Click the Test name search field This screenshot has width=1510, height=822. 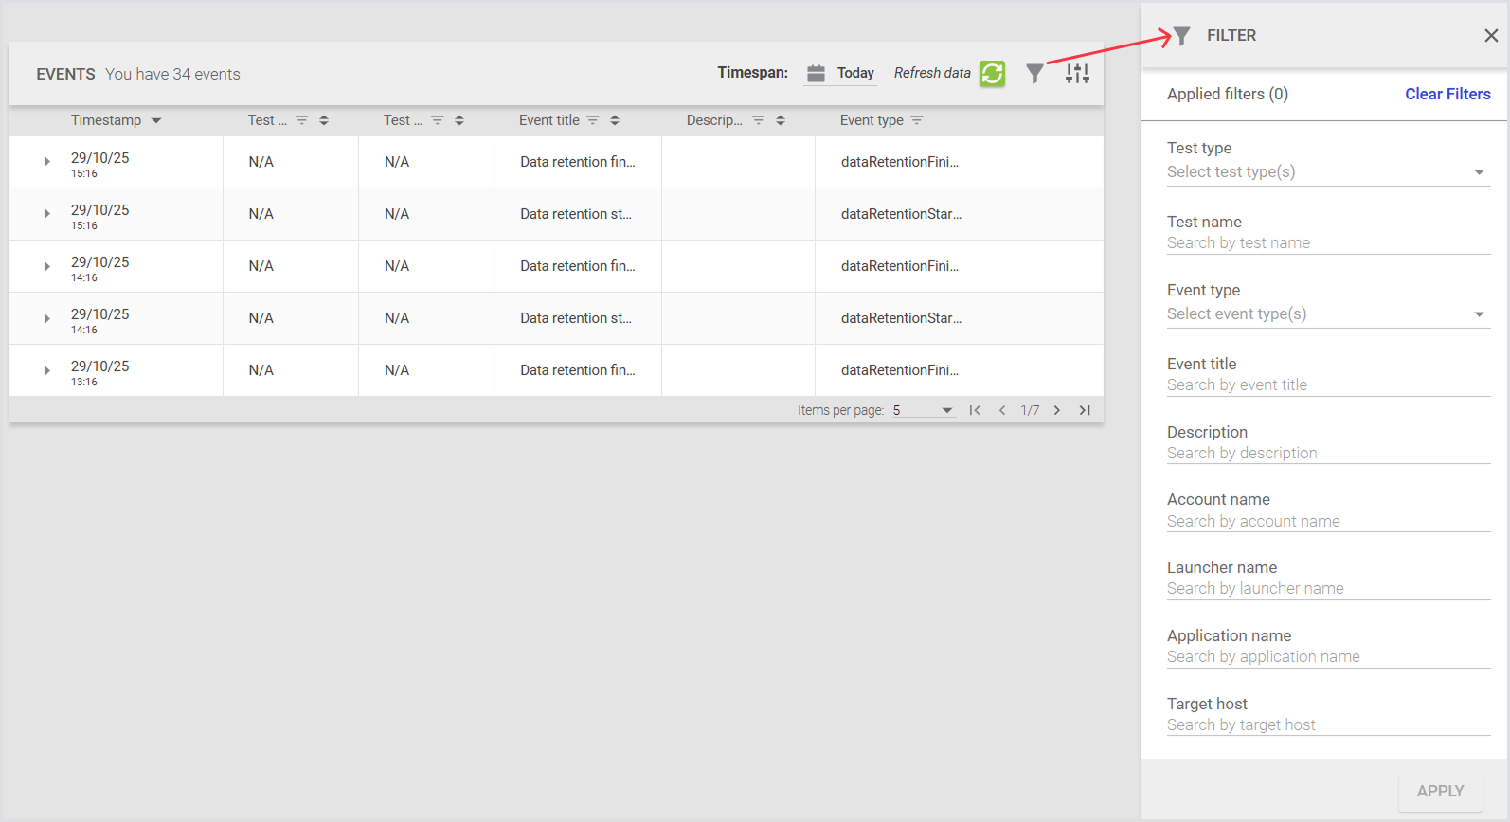pos(1327,243)
